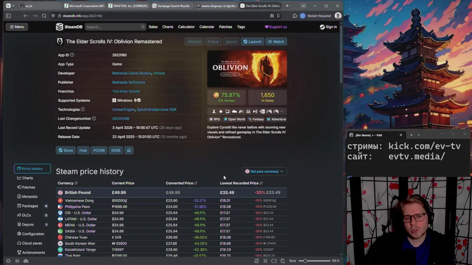Sort by Currency column header

67,183
